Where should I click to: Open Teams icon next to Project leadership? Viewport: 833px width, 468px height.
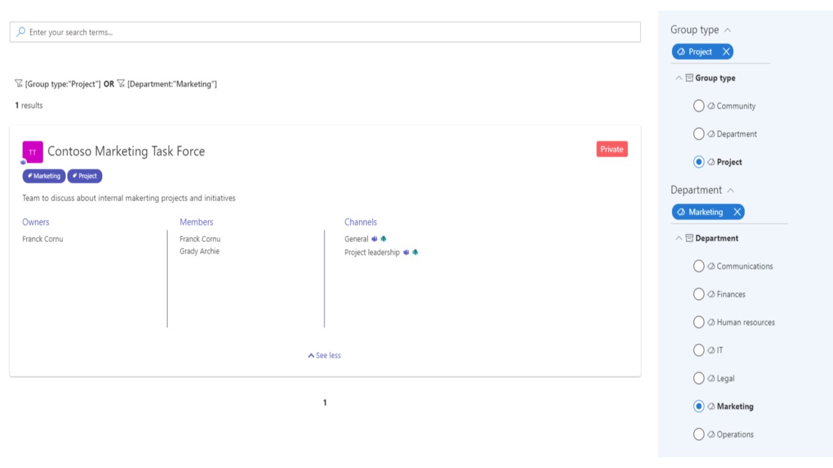coord(406,252)
